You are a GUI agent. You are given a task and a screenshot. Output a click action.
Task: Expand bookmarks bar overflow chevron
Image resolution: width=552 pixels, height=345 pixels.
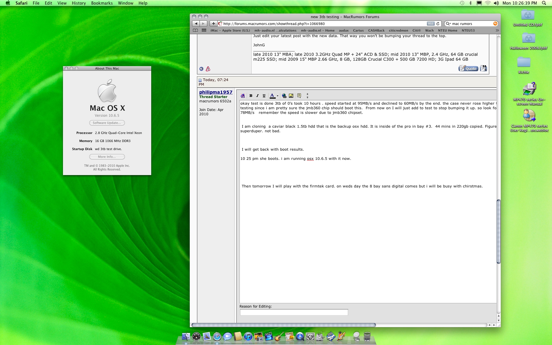[497, 30]
